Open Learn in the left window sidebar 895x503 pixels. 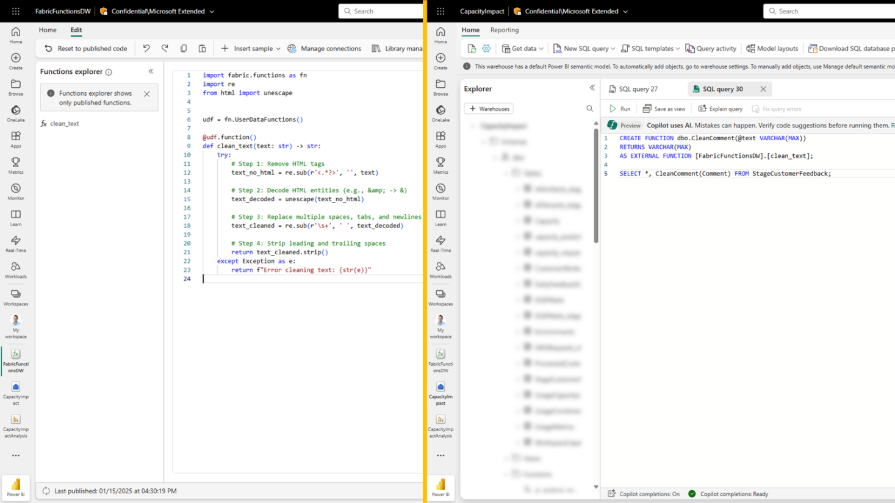coord(16,218)
